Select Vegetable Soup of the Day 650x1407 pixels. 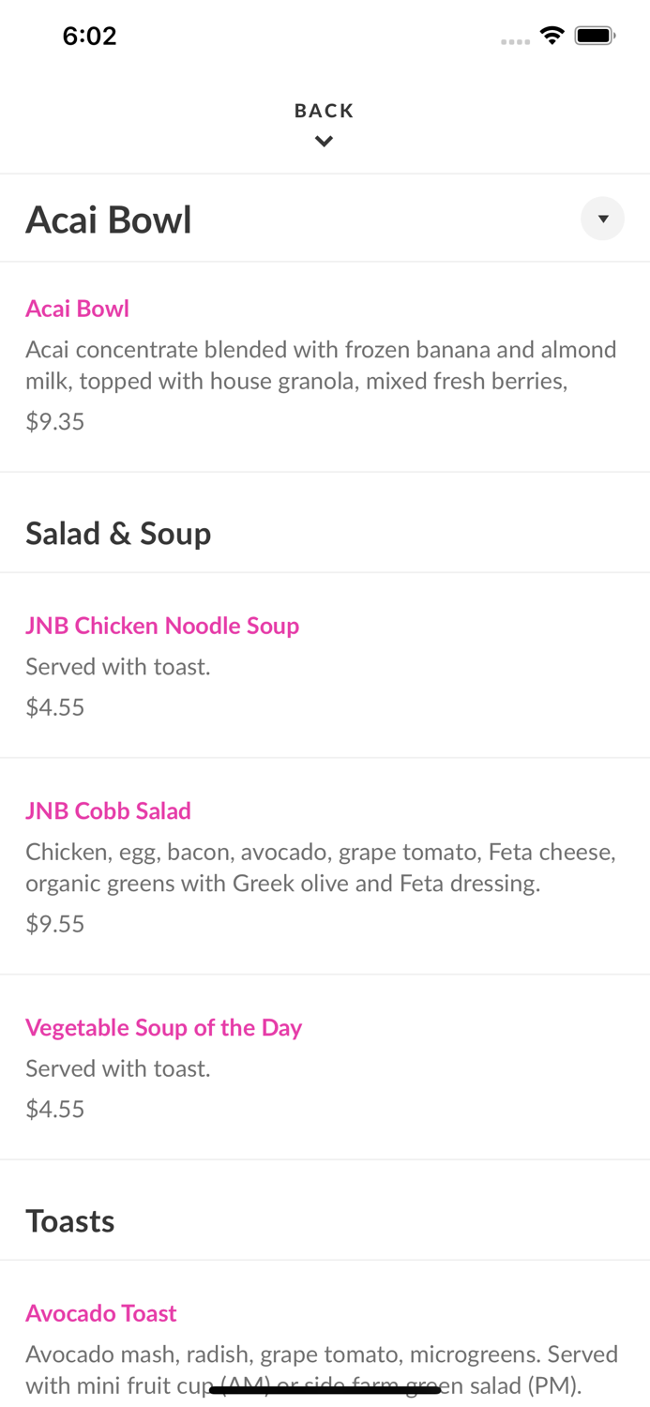[x=163, y=1027]
